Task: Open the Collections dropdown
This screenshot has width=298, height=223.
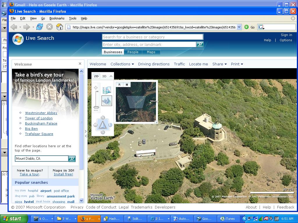Action: click(x=122, y=64)
